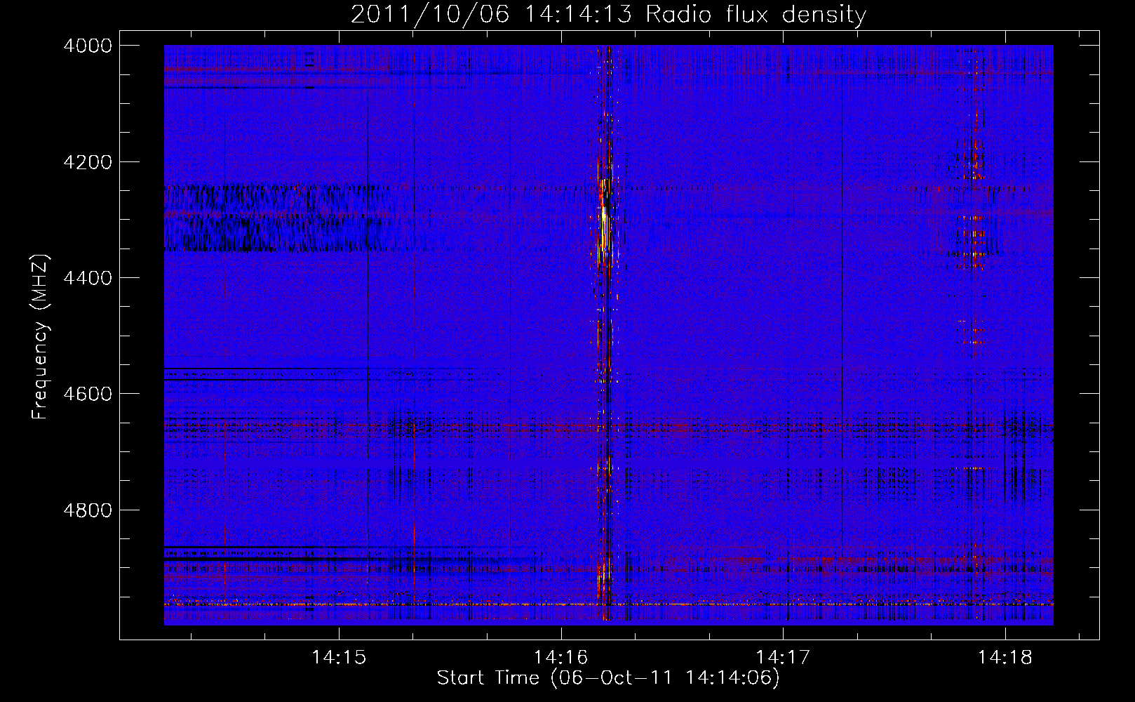Click the 4600 frequency axis label
This screenshot has height=702, width=1135.
point(88,394)
